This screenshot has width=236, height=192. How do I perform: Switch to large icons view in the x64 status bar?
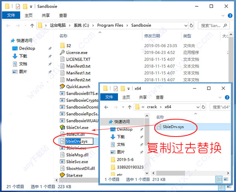[x=226, y=179]
